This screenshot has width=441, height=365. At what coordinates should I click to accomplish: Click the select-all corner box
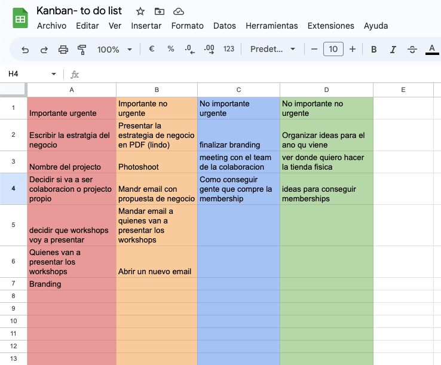(x=13, y=90)
